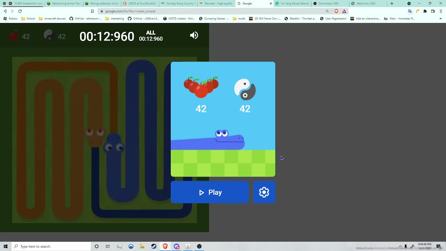
Task: Close the active Google tab
Action: (x=271, y=3)
